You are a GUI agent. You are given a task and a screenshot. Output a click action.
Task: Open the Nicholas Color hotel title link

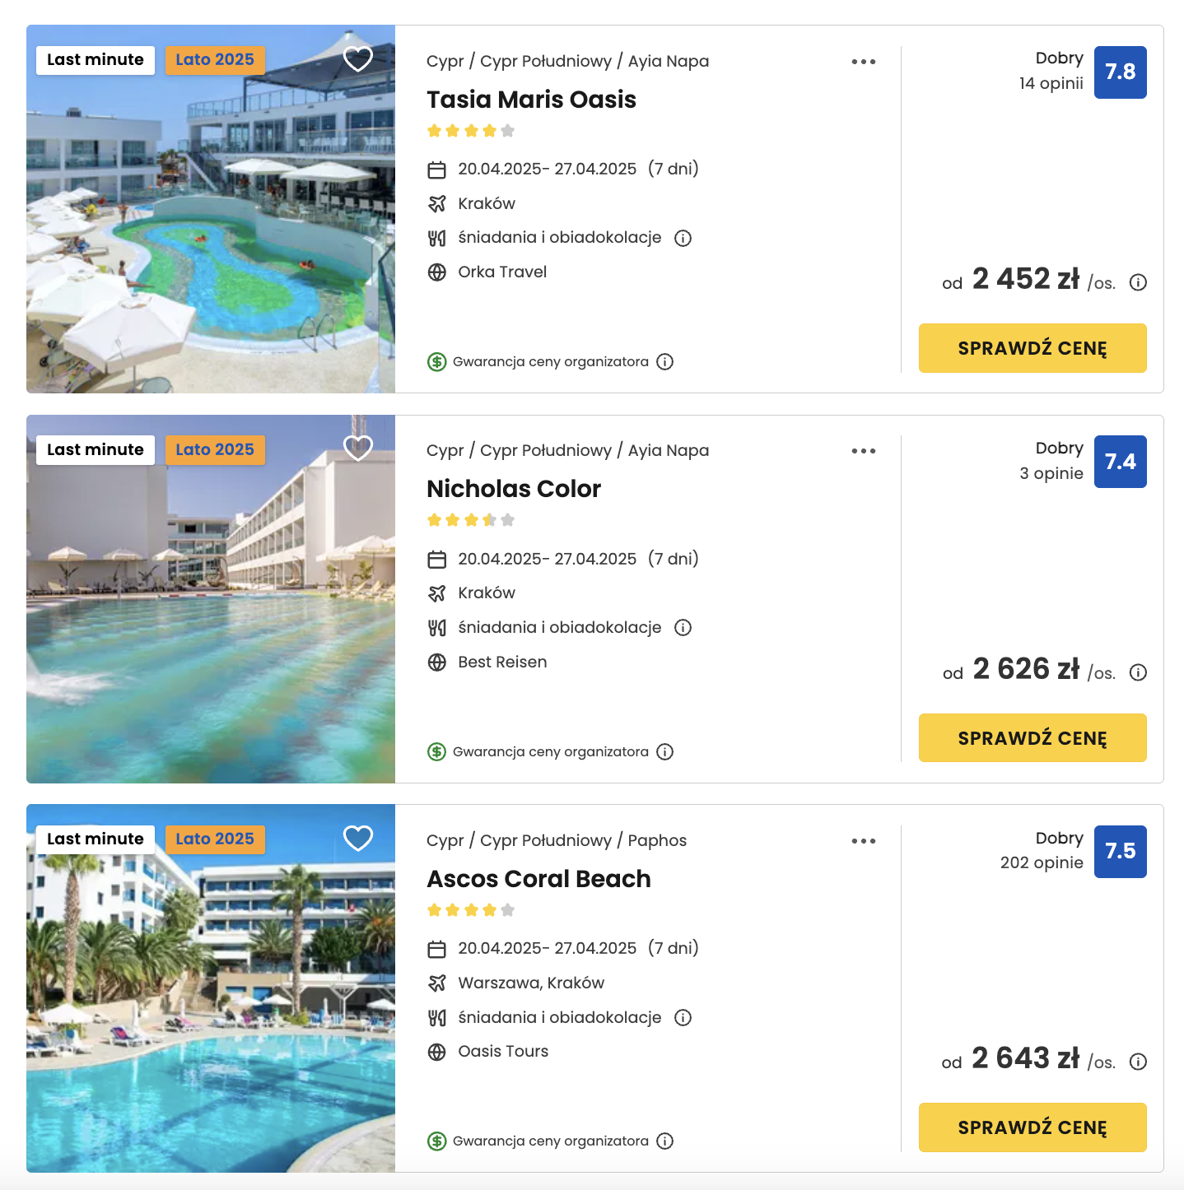514,489
